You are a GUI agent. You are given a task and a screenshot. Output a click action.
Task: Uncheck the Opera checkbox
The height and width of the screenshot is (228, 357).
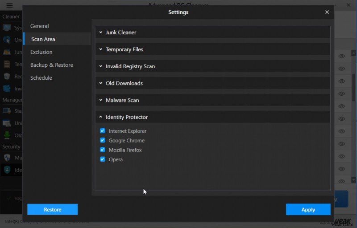[103, 159]
